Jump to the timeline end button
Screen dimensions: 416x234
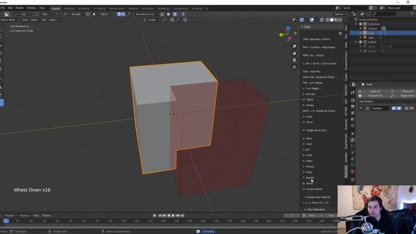tap(182, 216)
